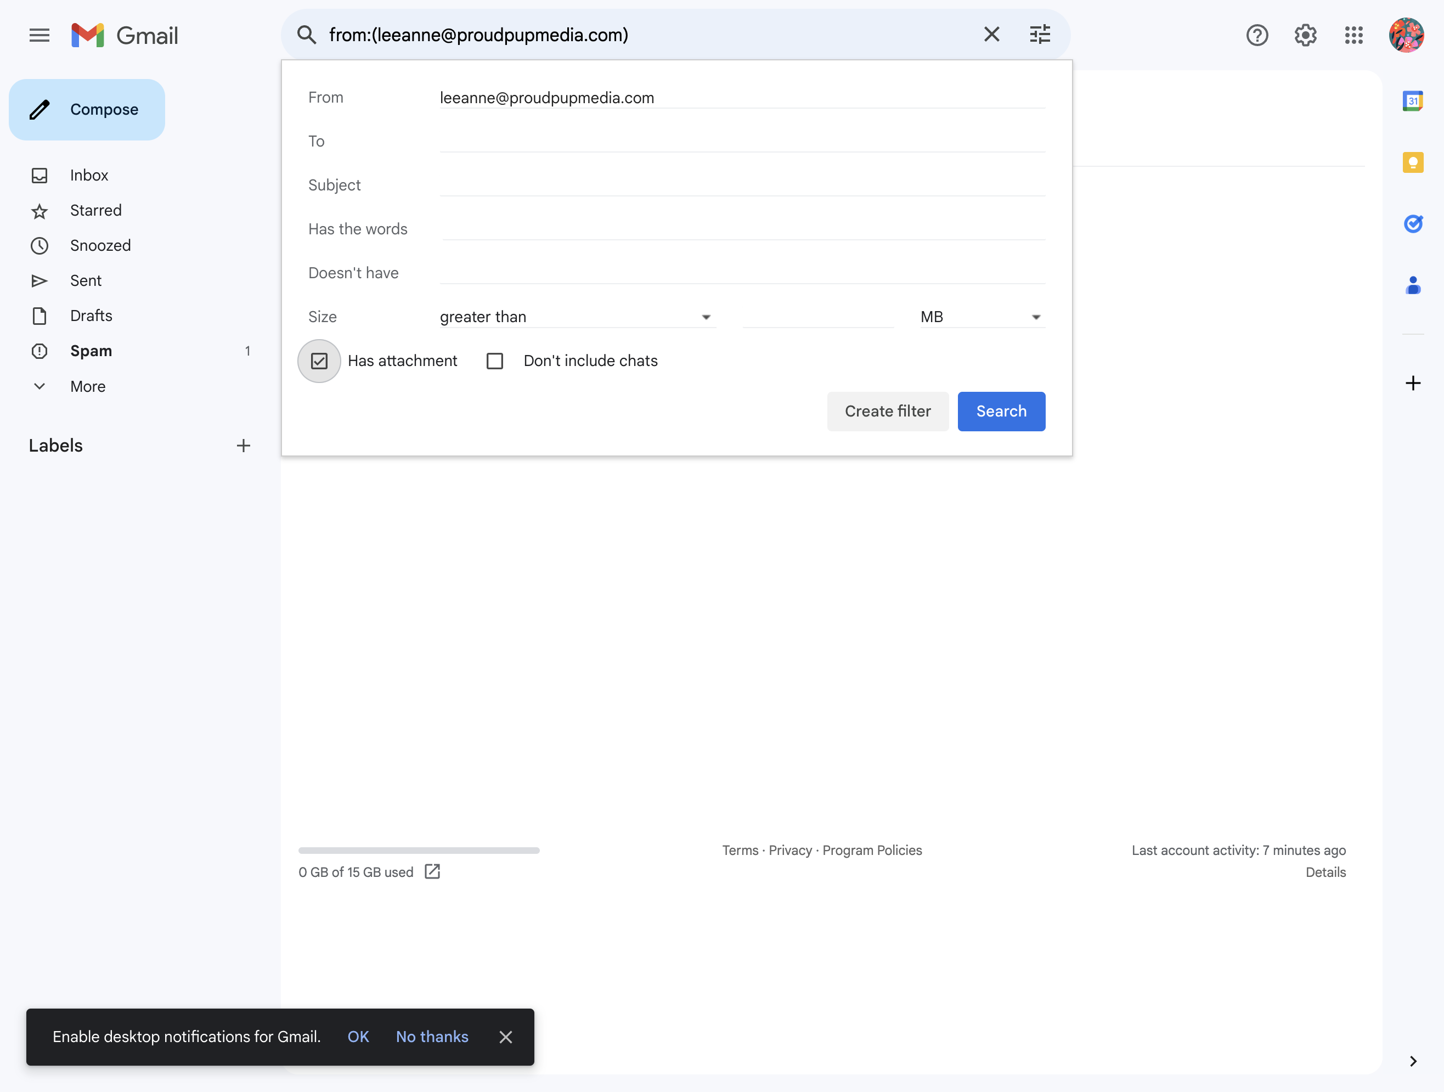Click the Subject input field
This screenshot has width=1444, height=1092.
(x=742, y=185)
